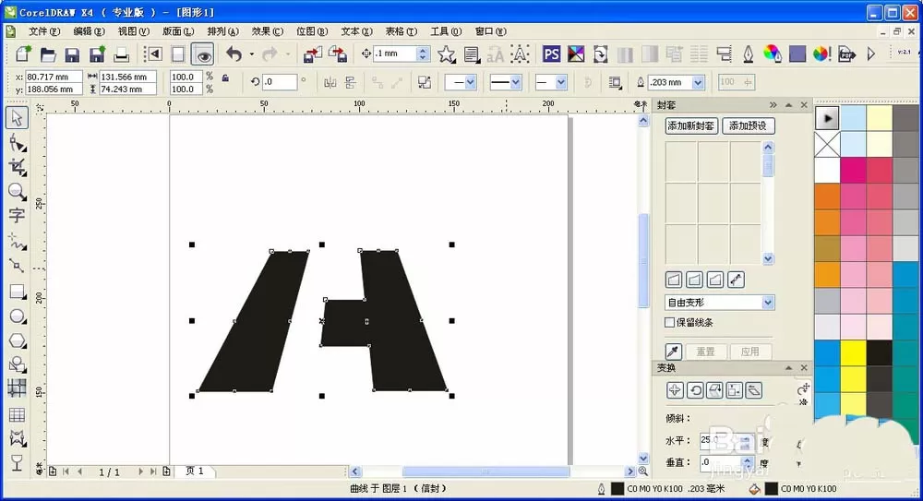923x501 pixels.
Task: Select the Polygon tool
Action: [17, 340]
